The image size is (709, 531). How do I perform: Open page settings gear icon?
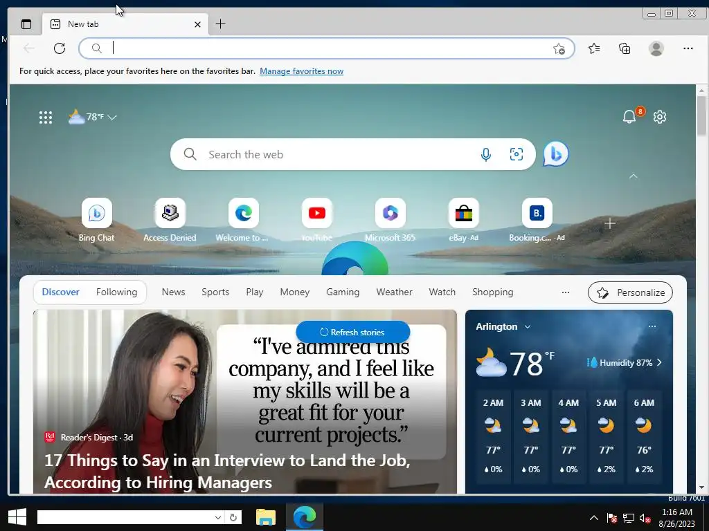coord(660,117)
